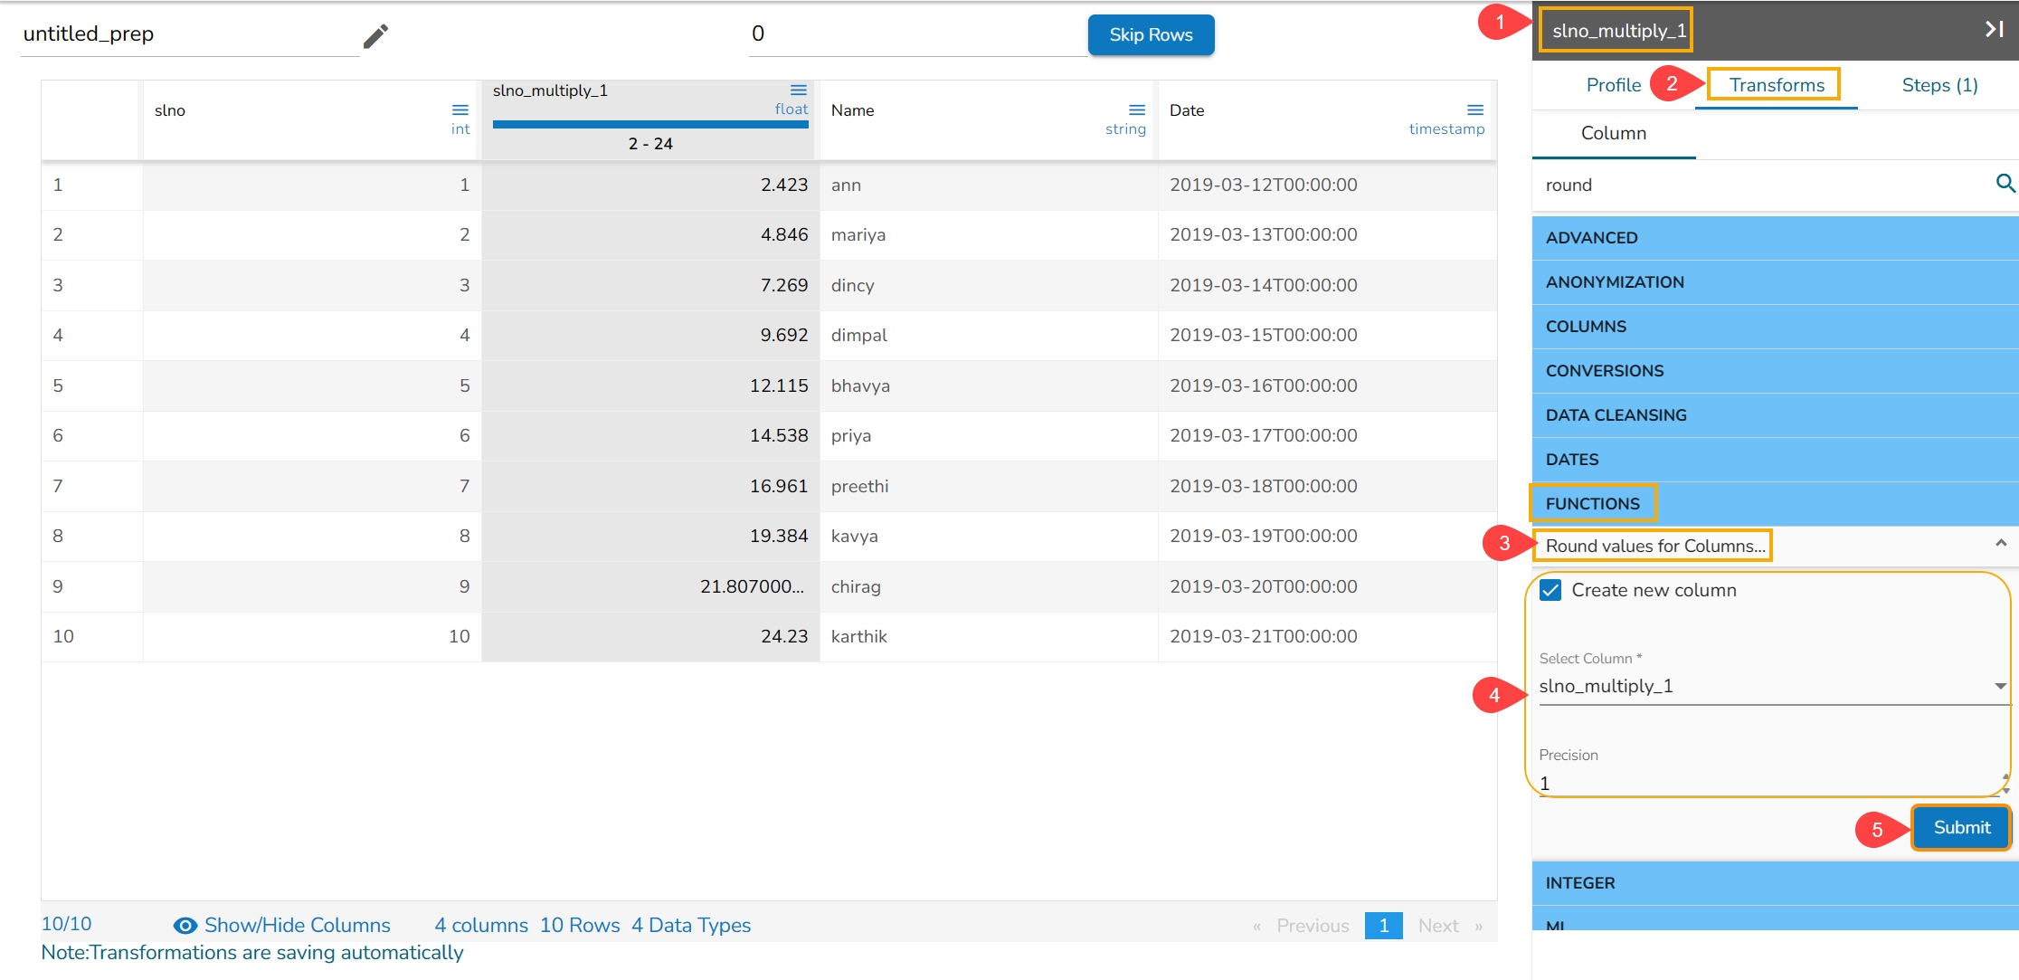2019x980 pixels.
Task: Switch to the Profile tab
Action: pos(1613,85)
